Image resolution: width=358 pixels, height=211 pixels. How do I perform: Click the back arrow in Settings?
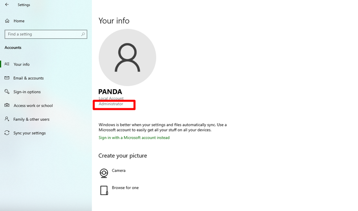[7, 4]
